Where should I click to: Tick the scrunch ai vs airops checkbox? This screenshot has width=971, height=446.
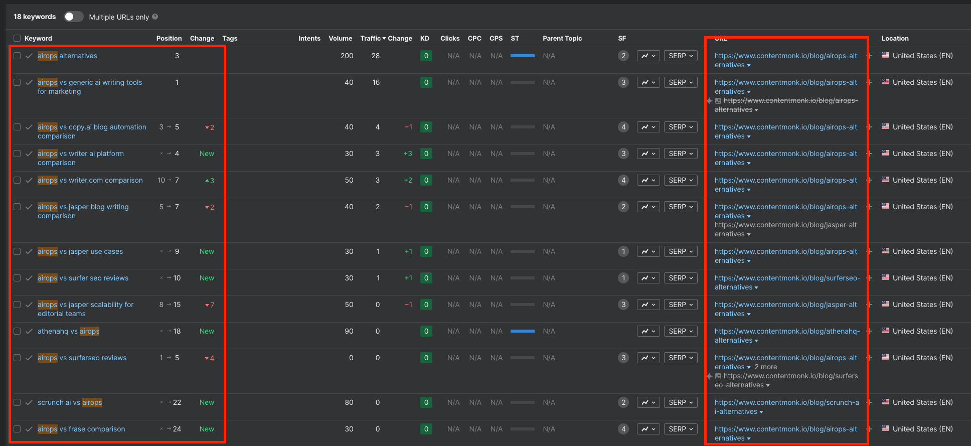17,402
